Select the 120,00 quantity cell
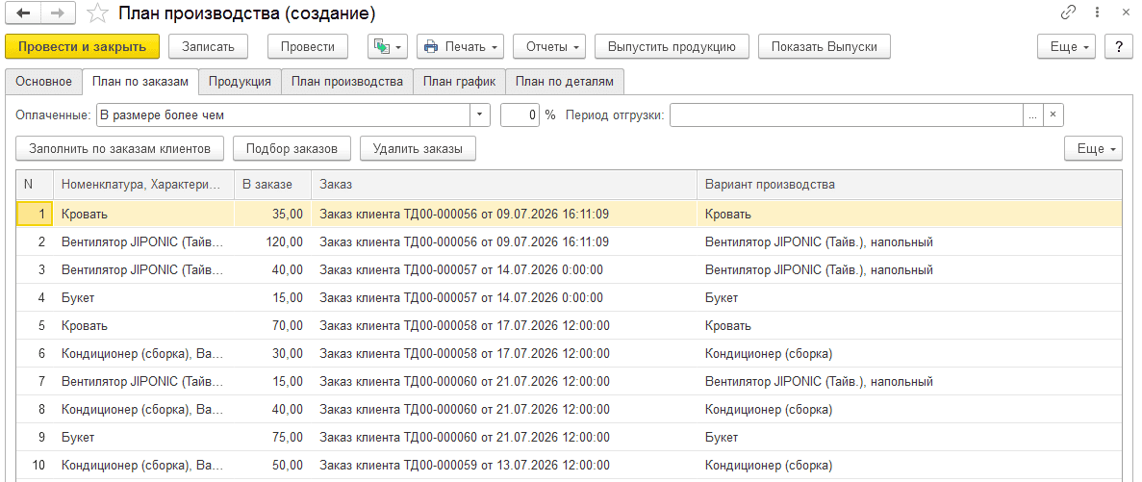Image resolution: width=1142 pixels, height=482 pixels. (272, 241)
